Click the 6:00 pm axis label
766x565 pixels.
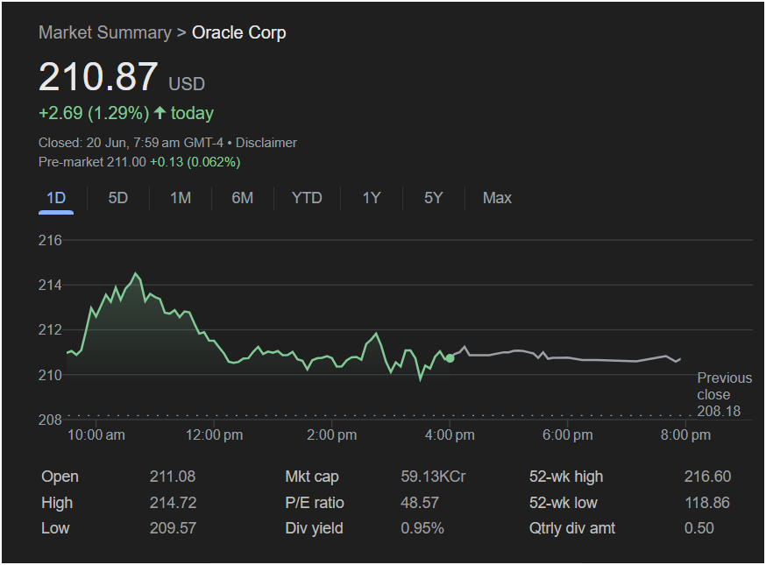568,435
